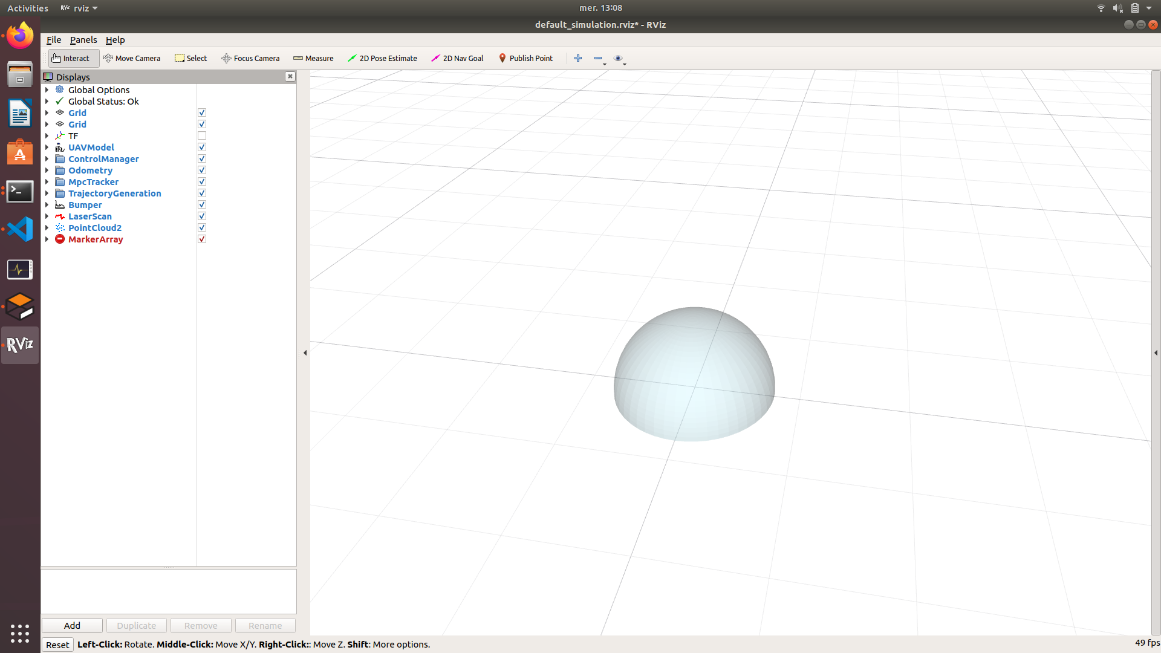Click the Reset button
1161x653 pixels.
[x=57, y=645]
